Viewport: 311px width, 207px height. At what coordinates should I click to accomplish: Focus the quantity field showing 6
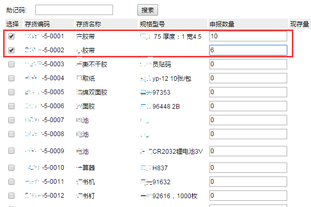[248, 50]
